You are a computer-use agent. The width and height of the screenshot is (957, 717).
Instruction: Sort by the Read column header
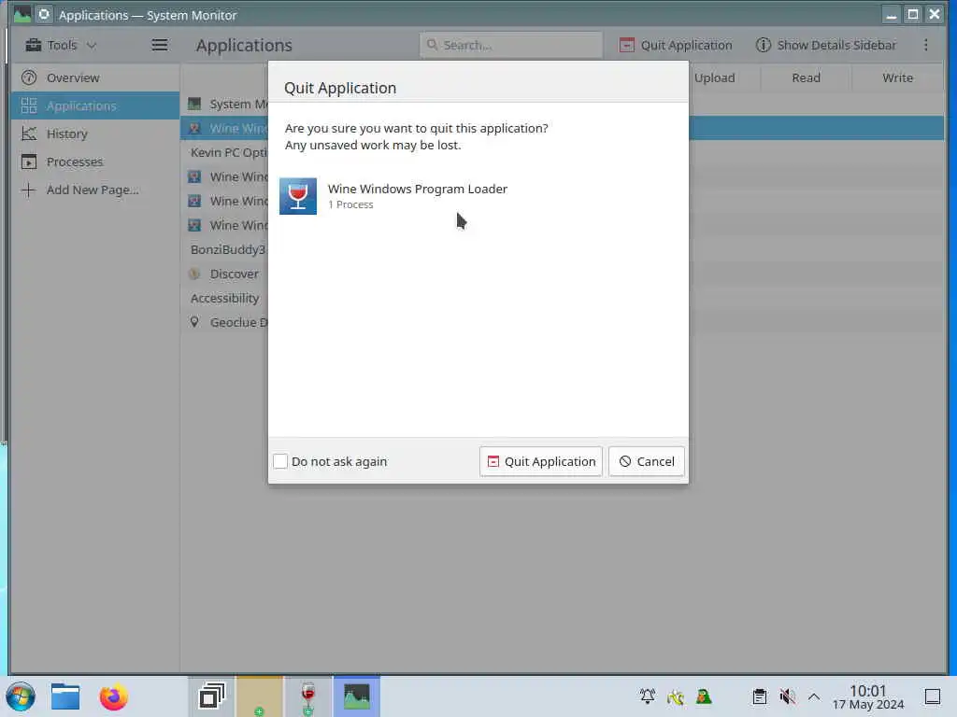(806, 78)
